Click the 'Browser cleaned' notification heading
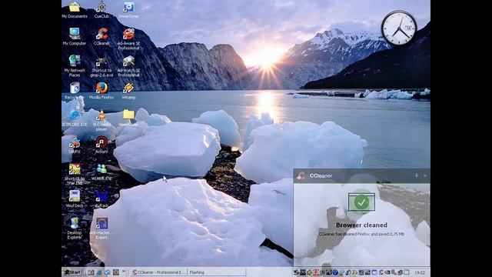The height and width of the screenshot is (277, 492). pos(361,225)
